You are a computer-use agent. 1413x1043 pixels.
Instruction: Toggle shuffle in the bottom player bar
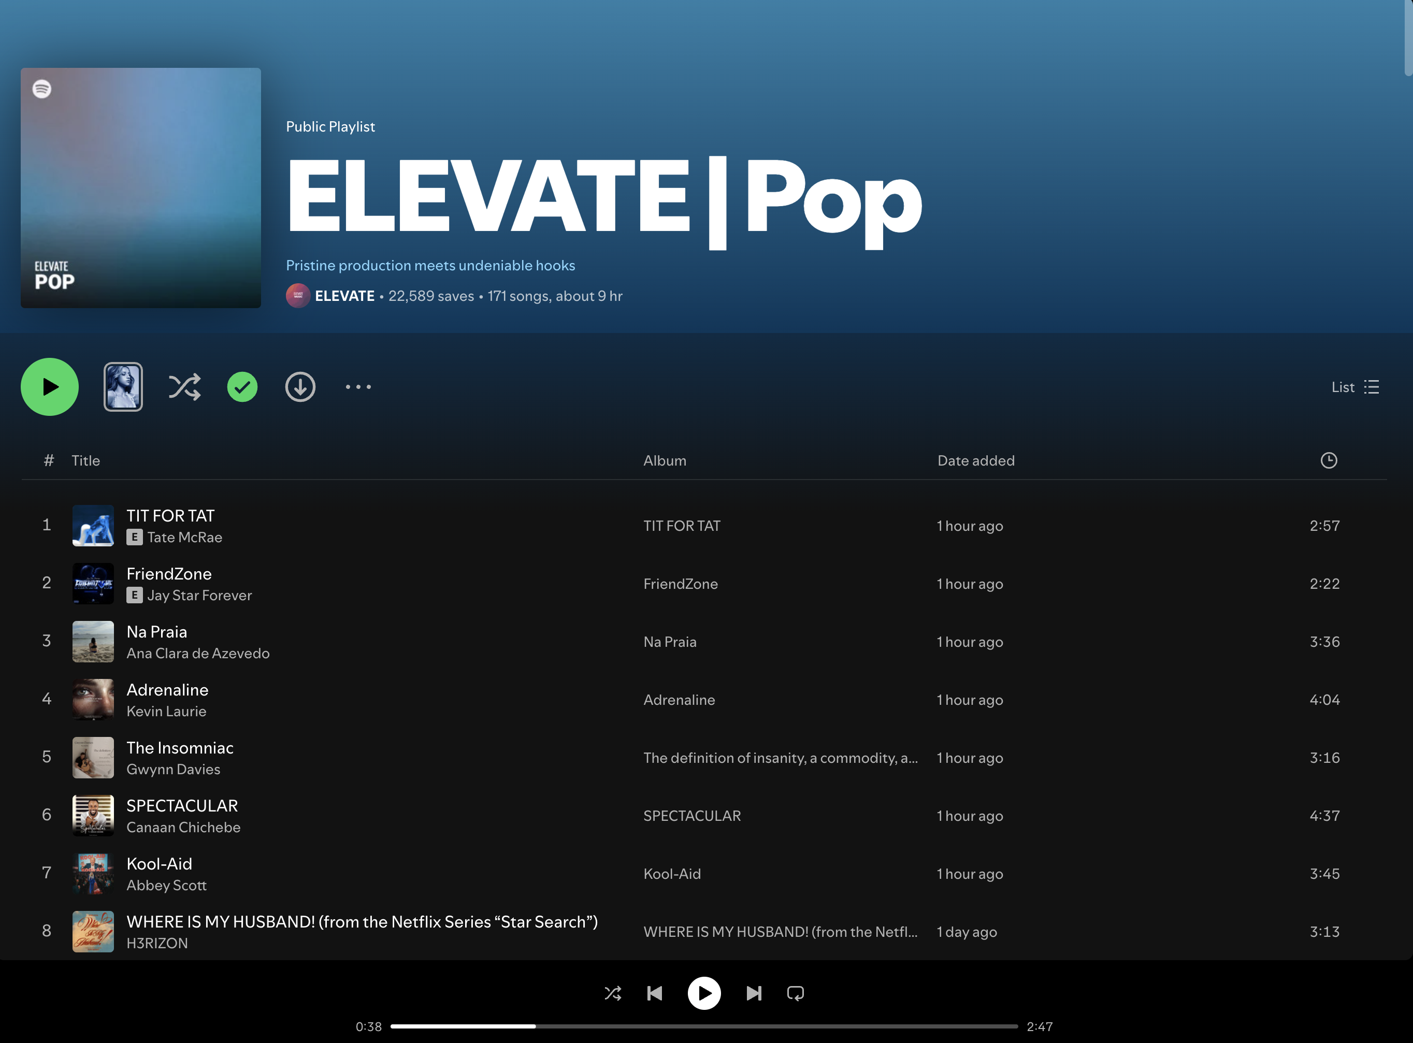tap(613, 994)
